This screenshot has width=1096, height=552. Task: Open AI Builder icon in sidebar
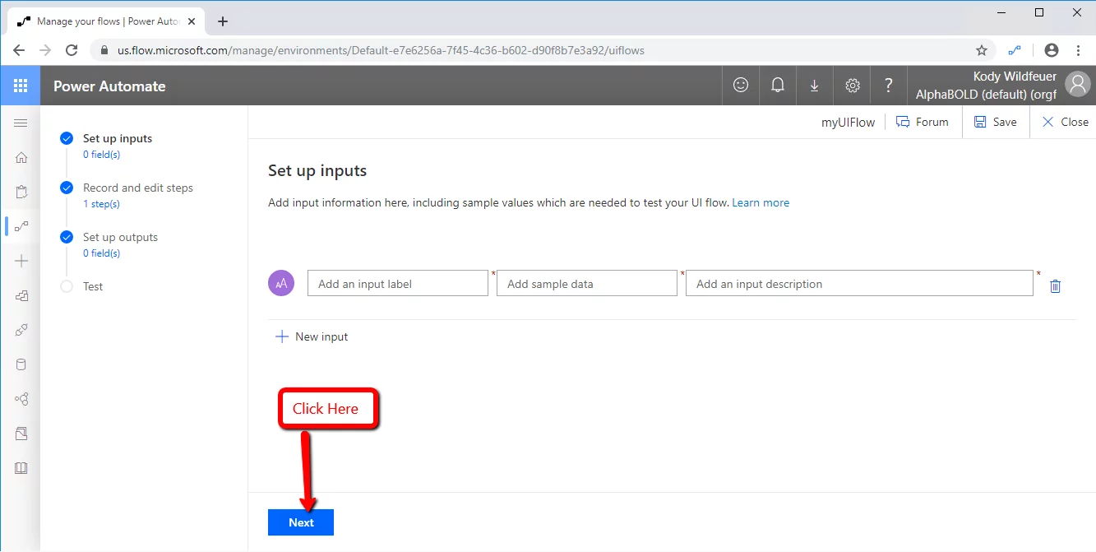point(21,399)
